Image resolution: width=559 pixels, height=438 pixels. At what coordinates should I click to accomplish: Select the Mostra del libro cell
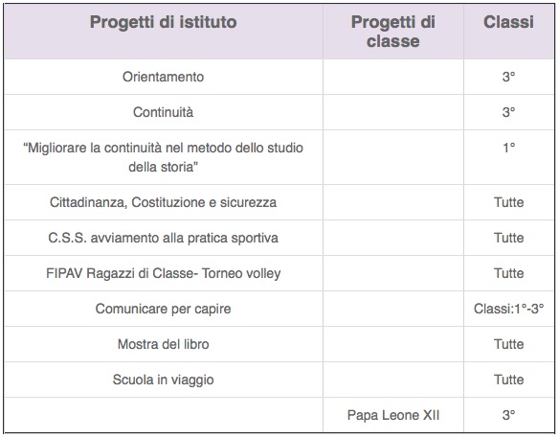[164, 344]
